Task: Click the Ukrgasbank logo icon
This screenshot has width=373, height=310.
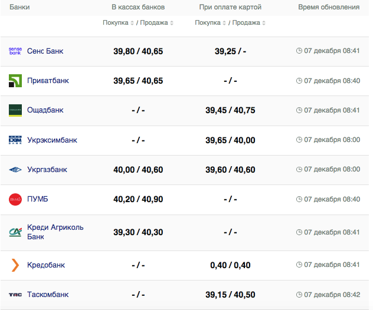Action: (x=15, y=170)
